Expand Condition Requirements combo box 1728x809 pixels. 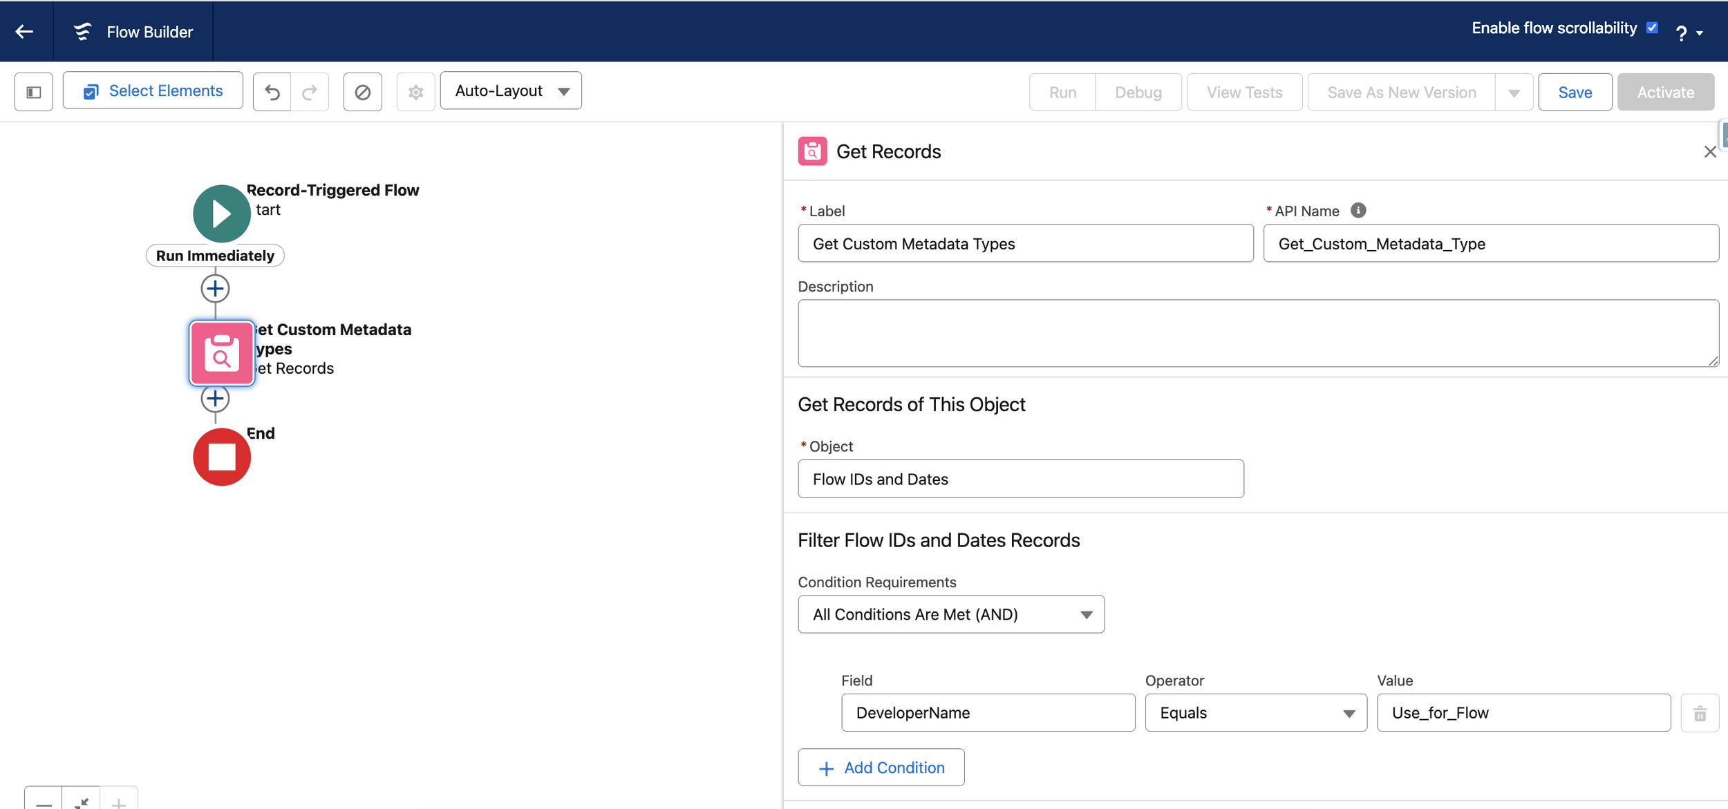click(950, 614)
